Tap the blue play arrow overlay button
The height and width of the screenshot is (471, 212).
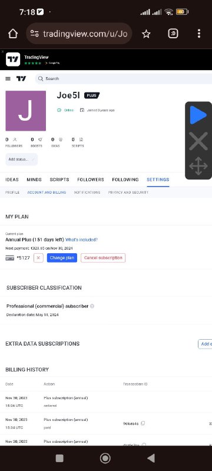pos(198,115)
